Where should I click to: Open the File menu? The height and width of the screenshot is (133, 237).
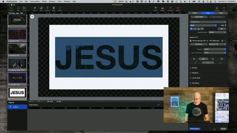pyautogui.click(x=21, y=1)
